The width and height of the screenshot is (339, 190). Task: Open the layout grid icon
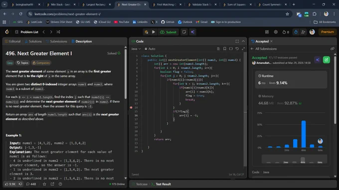click(x=267, y=32)
